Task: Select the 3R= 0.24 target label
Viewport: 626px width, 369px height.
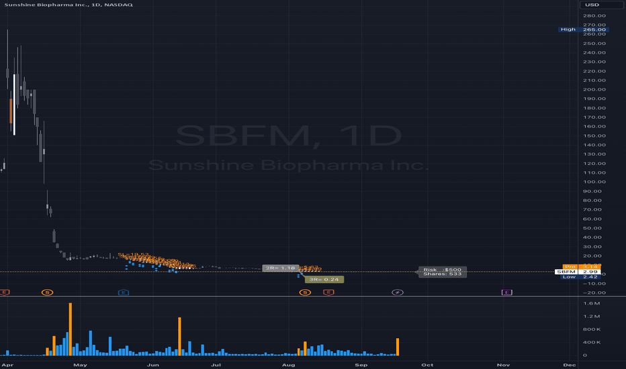Action: pos(324,279)
